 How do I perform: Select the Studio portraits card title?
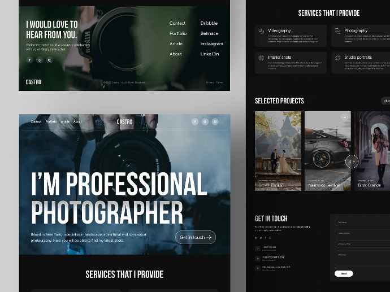click(x=358, y=58)
